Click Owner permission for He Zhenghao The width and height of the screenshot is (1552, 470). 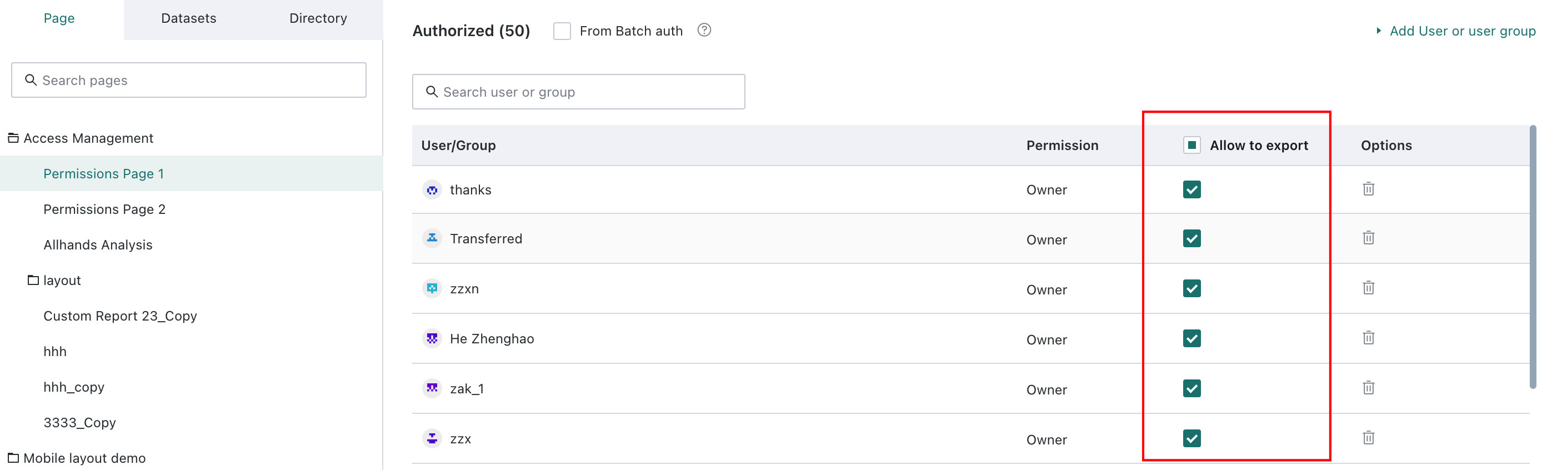pos(1047,340)
